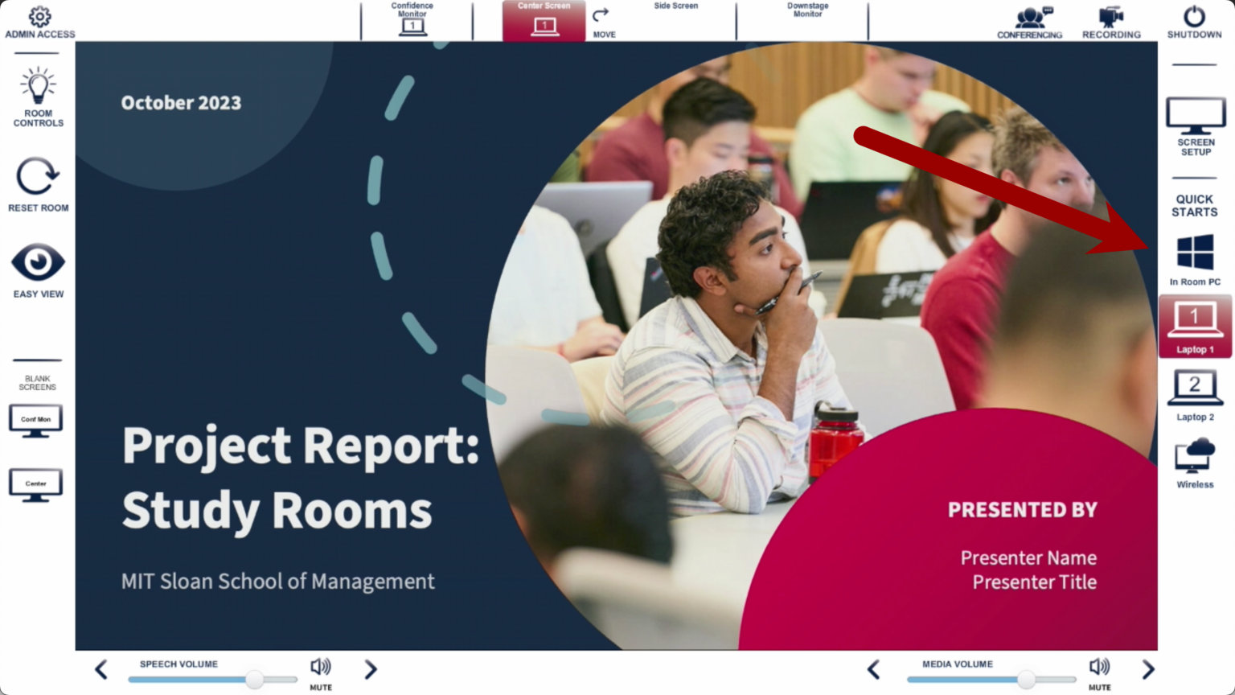Viewport: 1235px width, 695px height.
Task: Blank the Center screen
Action: (35, 485)
